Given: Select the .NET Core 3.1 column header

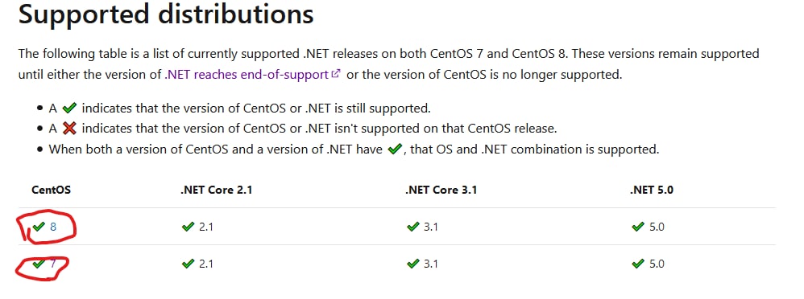Looking at the screenshot, I should pyautogui.click(x=441, y=190).
